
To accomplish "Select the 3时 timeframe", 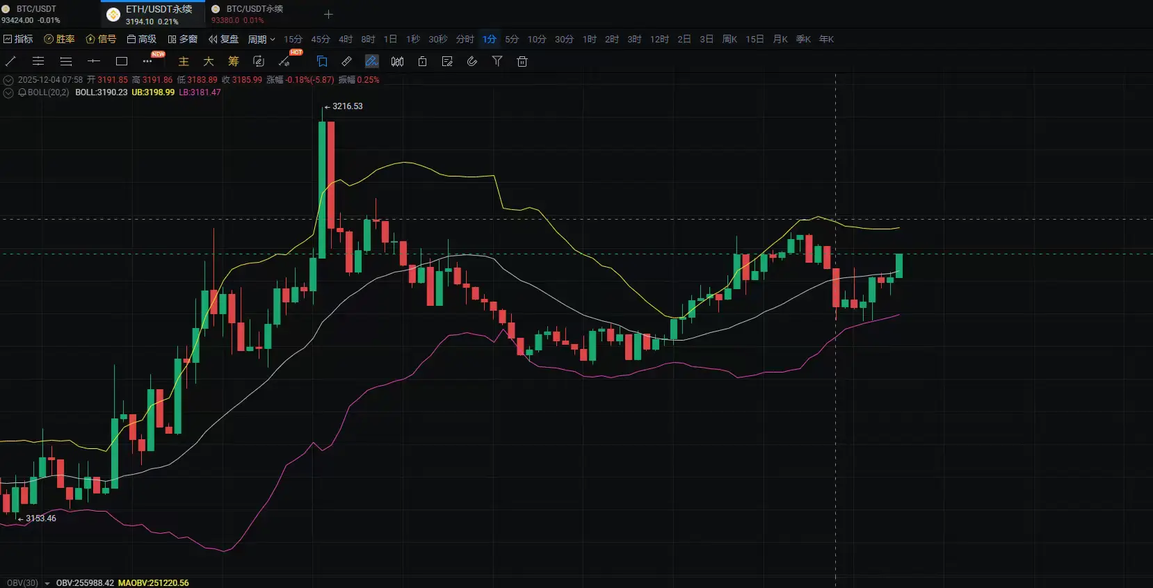I will 634,40.
